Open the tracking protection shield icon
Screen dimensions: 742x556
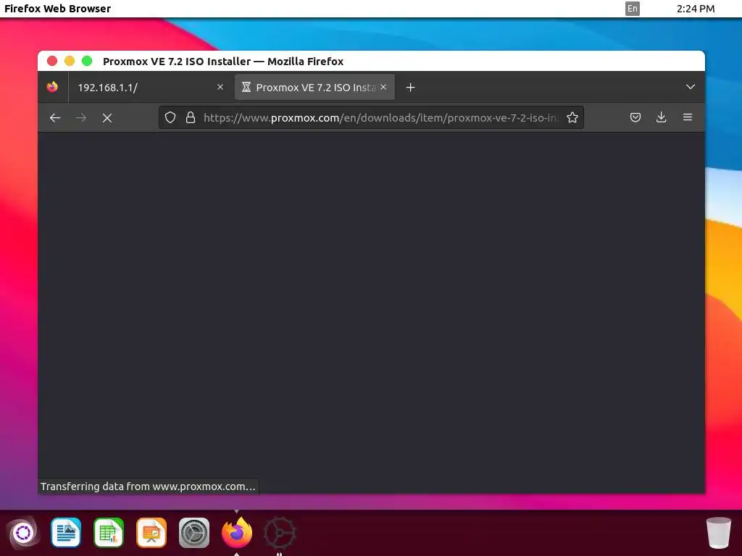pos(170,117)
